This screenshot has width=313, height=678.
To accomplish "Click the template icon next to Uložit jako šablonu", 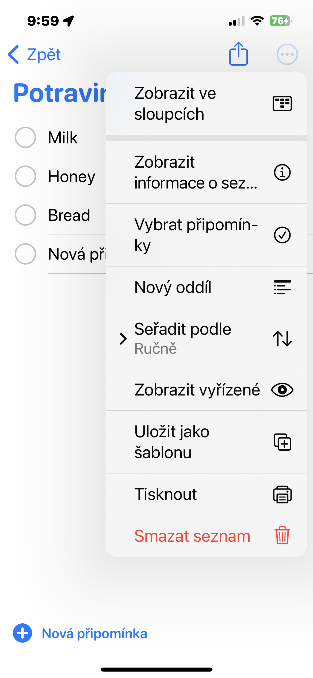I will pos(282,442).
